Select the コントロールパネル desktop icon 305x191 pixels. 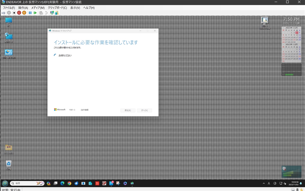9,54
